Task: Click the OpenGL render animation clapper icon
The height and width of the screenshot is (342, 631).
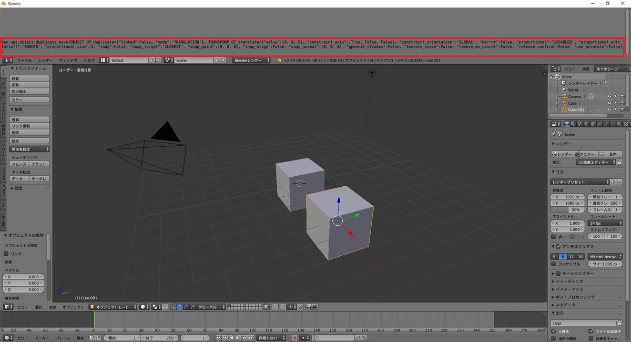Action: tap(314, 307)
